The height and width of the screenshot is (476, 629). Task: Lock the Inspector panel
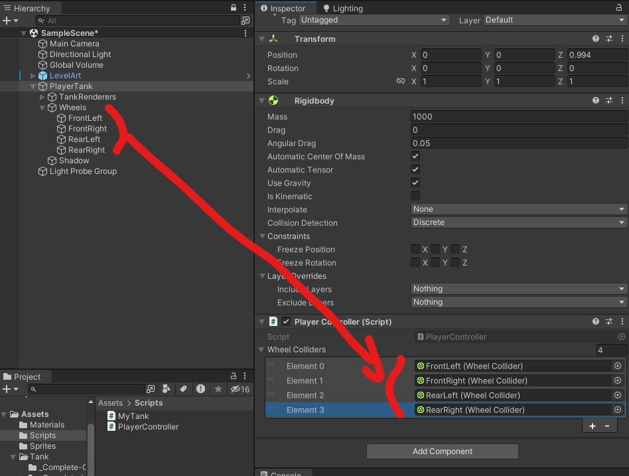click(x=619, y=7)
